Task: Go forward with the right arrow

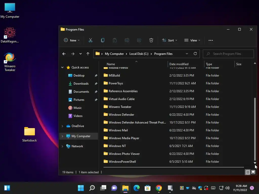Action: pyautogui.click(x=73, y=54)
